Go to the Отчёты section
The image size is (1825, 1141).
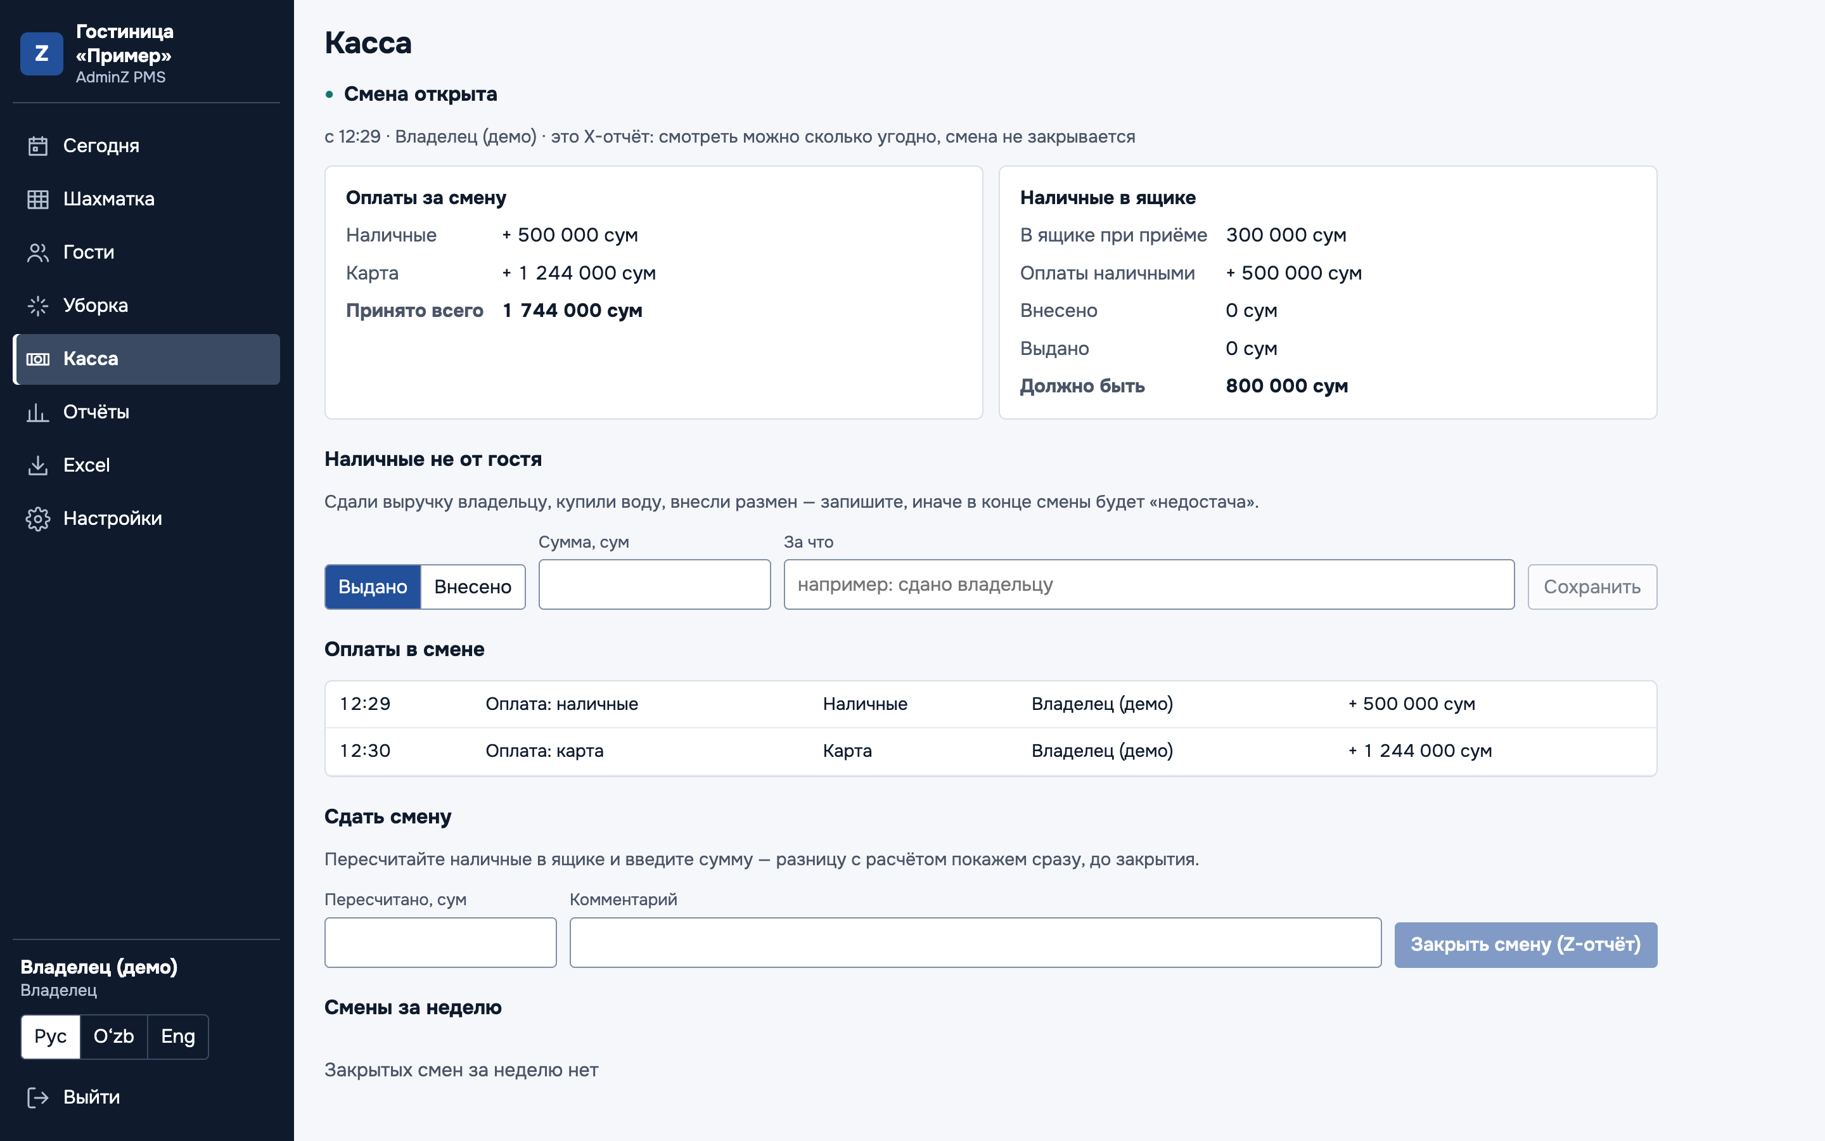point(146,412)
